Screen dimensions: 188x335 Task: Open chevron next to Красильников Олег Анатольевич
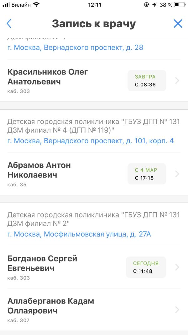click(x=177, y=80)
